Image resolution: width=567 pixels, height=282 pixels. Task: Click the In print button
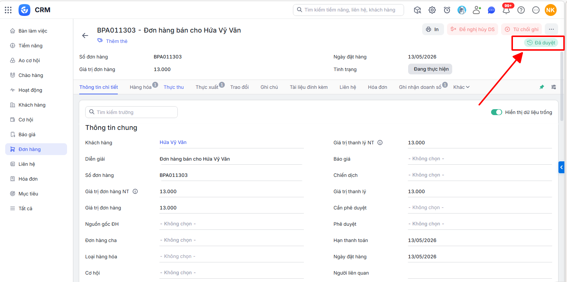pyautogui.click(x=433, y=29)
